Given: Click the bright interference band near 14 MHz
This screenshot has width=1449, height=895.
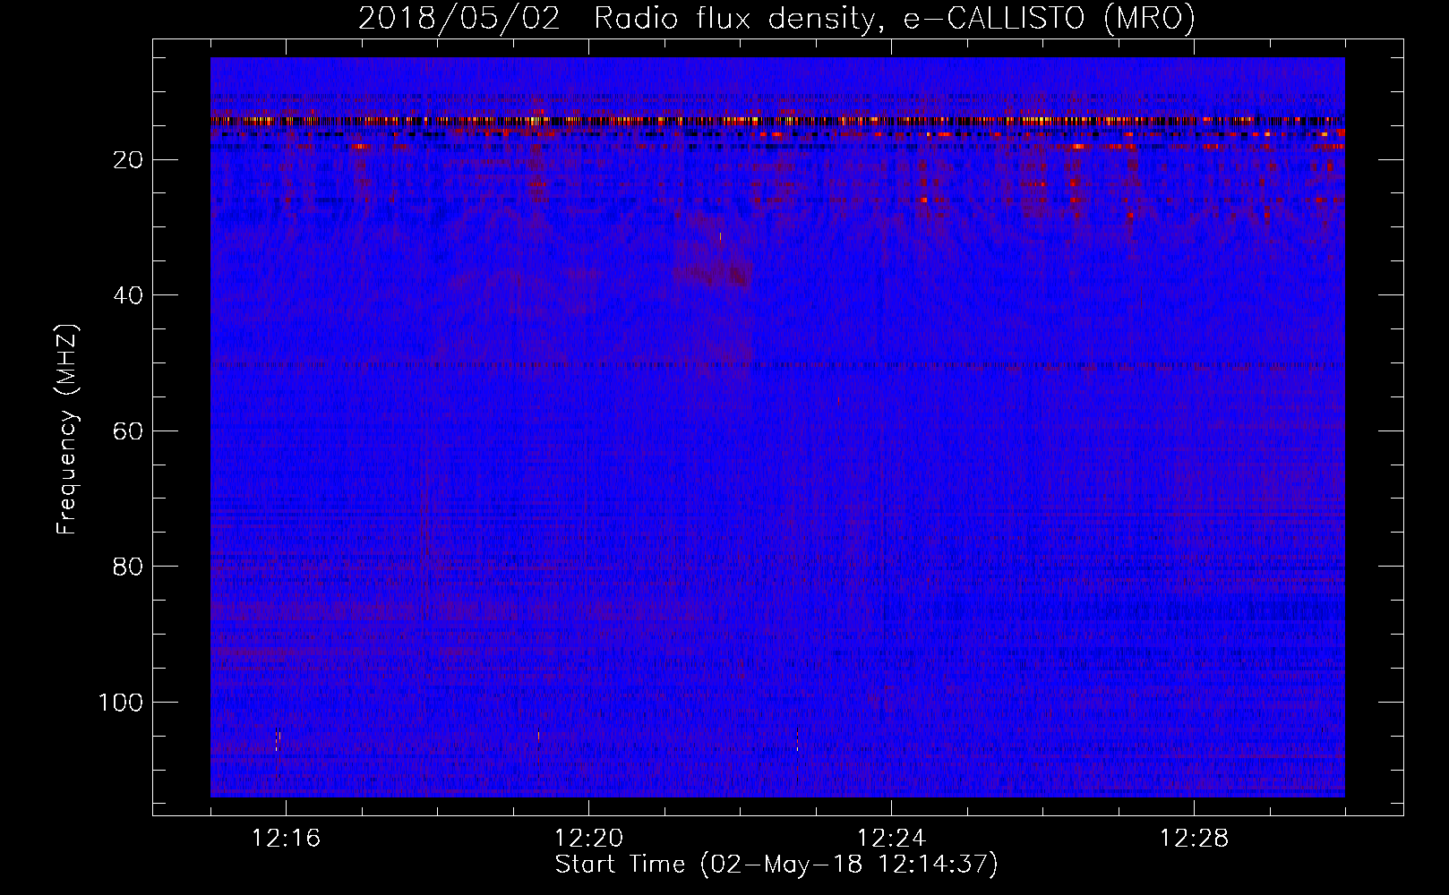Looking at the screenshot, I should [777, 120].
